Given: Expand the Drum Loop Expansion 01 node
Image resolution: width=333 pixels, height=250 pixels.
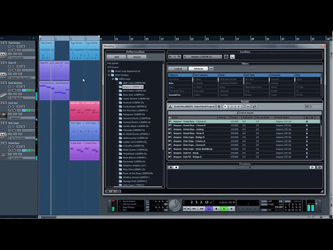Looking at the screenshot, I should click(x=109, y=71).
